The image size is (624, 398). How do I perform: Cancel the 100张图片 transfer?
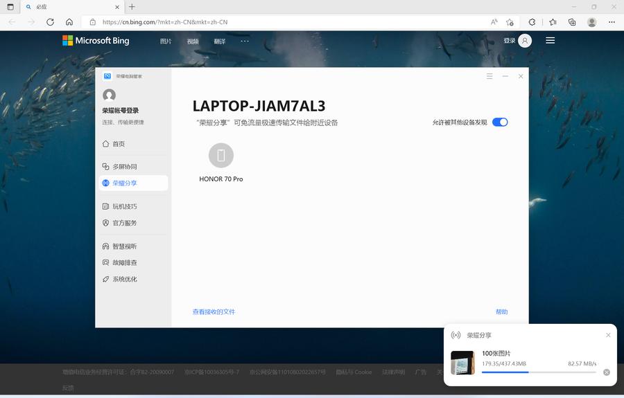click(607, 372)
